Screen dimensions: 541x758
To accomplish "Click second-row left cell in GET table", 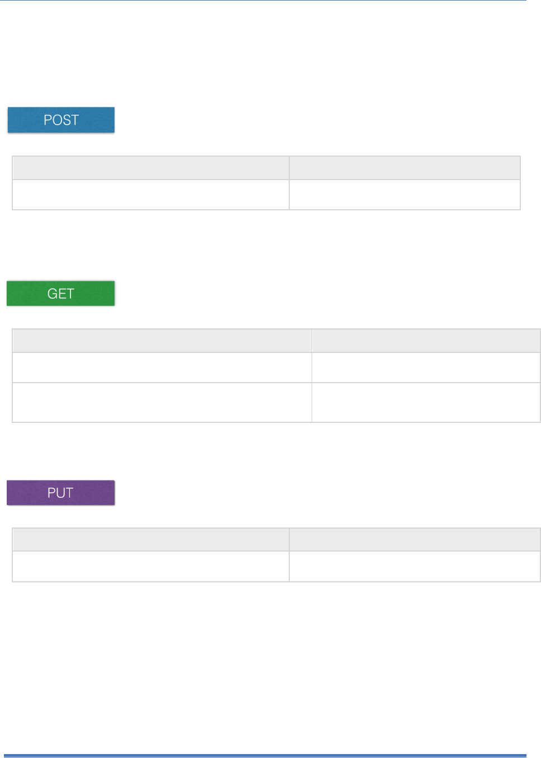I will click(162, 402).
